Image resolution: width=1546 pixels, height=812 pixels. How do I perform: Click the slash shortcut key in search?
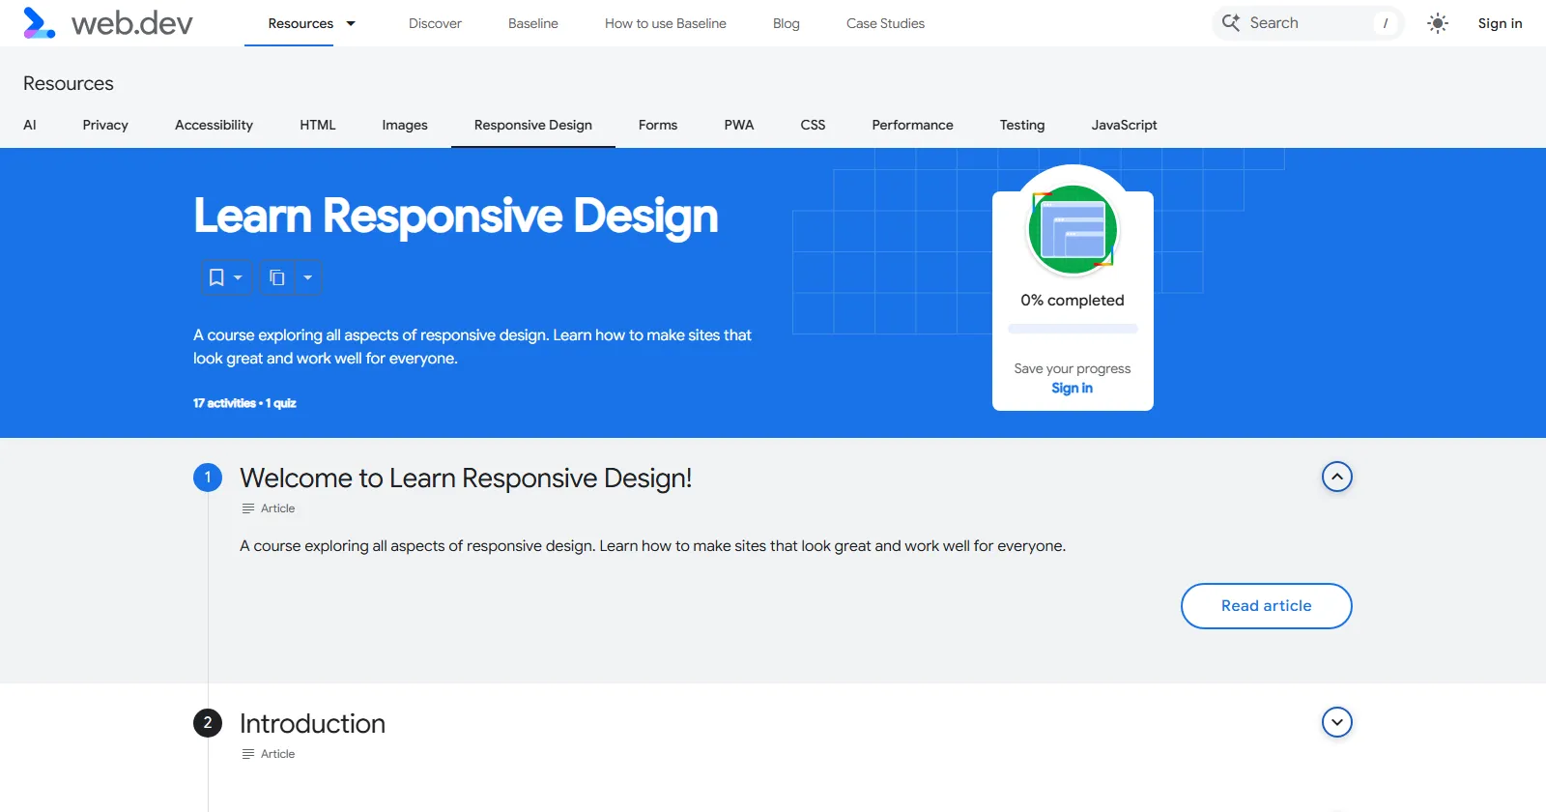[x=1386, y=23]
